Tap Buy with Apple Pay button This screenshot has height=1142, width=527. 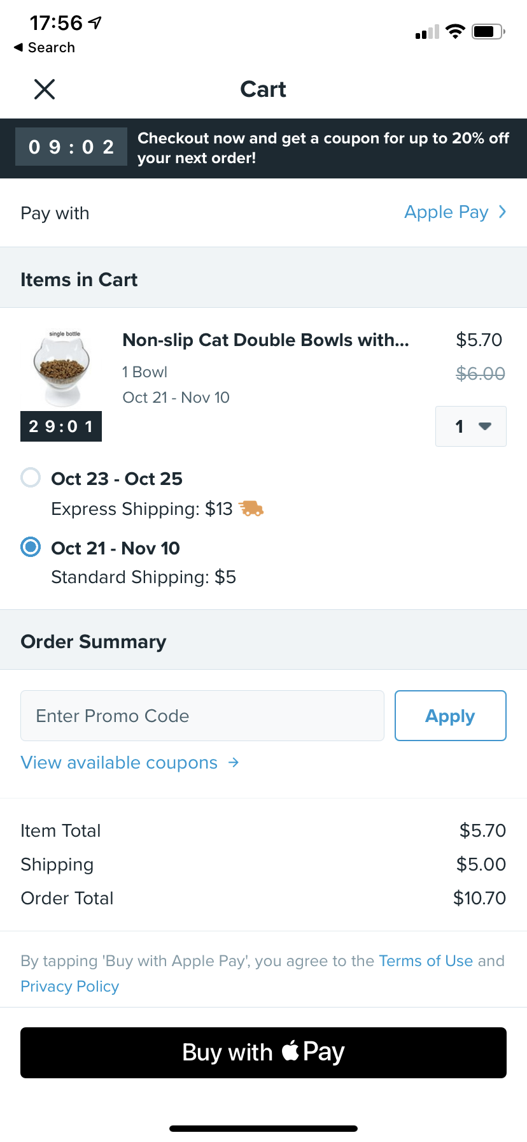pos(263,1052)
